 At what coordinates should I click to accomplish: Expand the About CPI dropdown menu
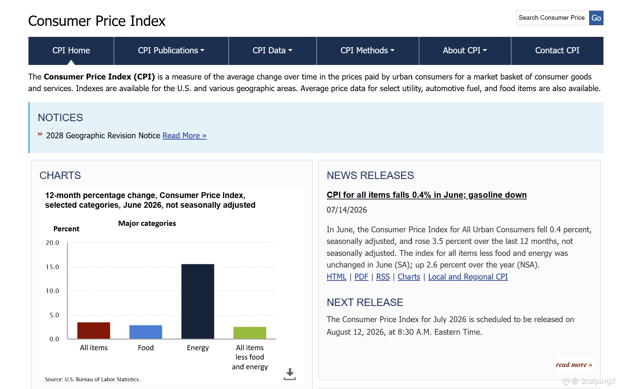click(x=465, y=51)
